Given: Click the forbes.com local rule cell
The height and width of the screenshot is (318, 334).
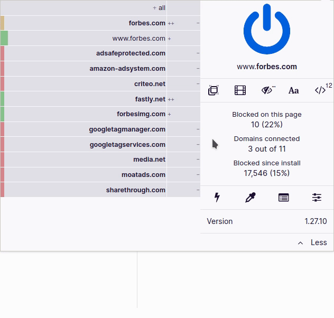Looking at the screenshot, I should [x=183, y=23].
